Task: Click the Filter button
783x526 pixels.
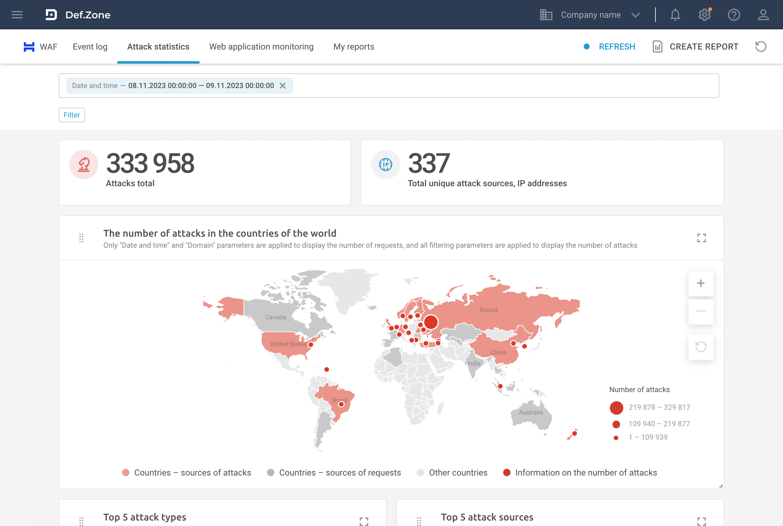Action: [72, 115]
